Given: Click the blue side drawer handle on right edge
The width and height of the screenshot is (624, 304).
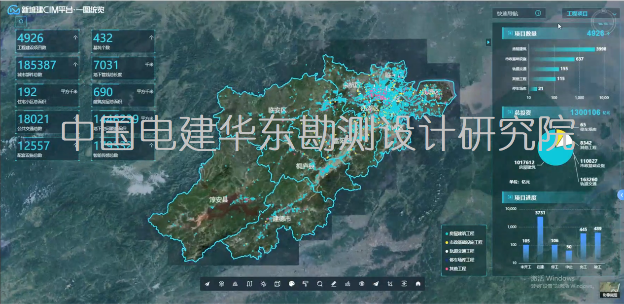Looking at the screenshot, I should [x=621, y=195].
